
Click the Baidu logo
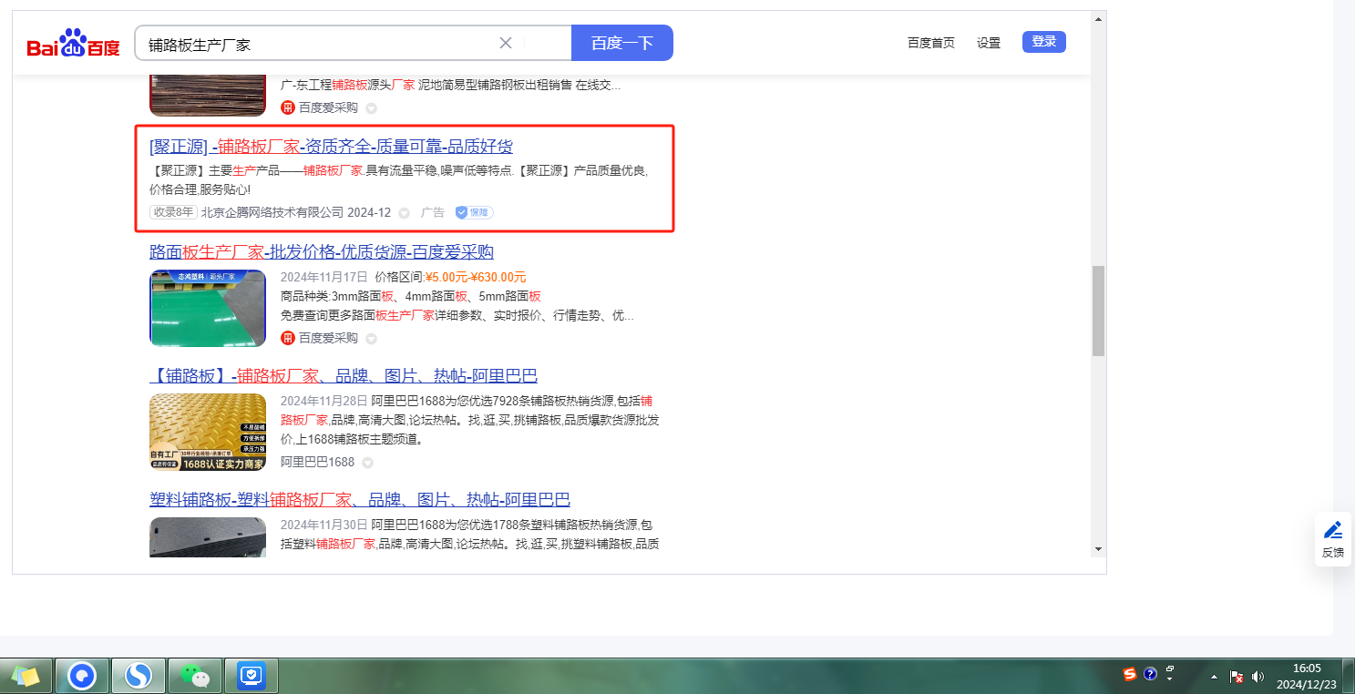tap(74, 43)
